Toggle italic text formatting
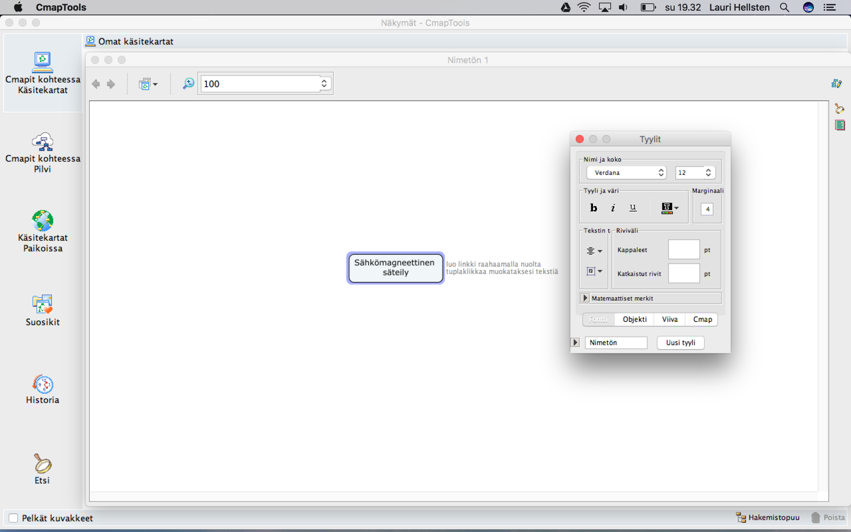This screenshot has height=532, width=851. pos(613,208)
